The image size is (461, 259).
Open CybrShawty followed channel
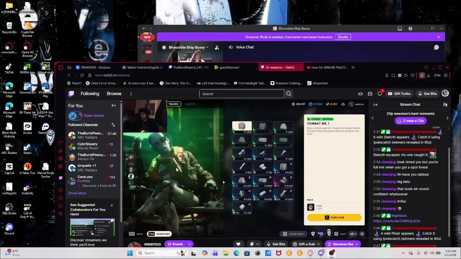click(93, 146)
